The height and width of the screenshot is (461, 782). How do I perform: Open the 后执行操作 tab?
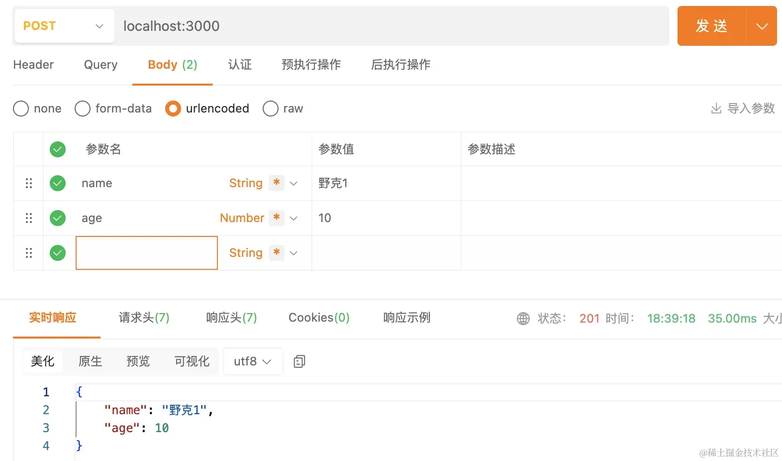click(400, 65)
